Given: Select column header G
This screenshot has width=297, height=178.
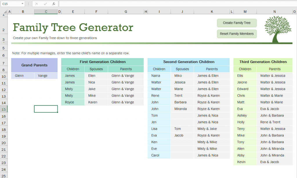Looking at the screenshot, I should tap(126, 12).
